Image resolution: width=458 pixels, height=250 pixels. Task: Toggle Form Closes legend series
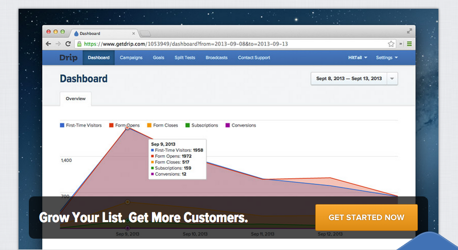pos(162,125)
